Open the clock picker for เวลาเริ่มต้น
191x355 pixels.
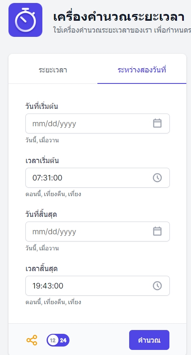click(x=157, y=178)
